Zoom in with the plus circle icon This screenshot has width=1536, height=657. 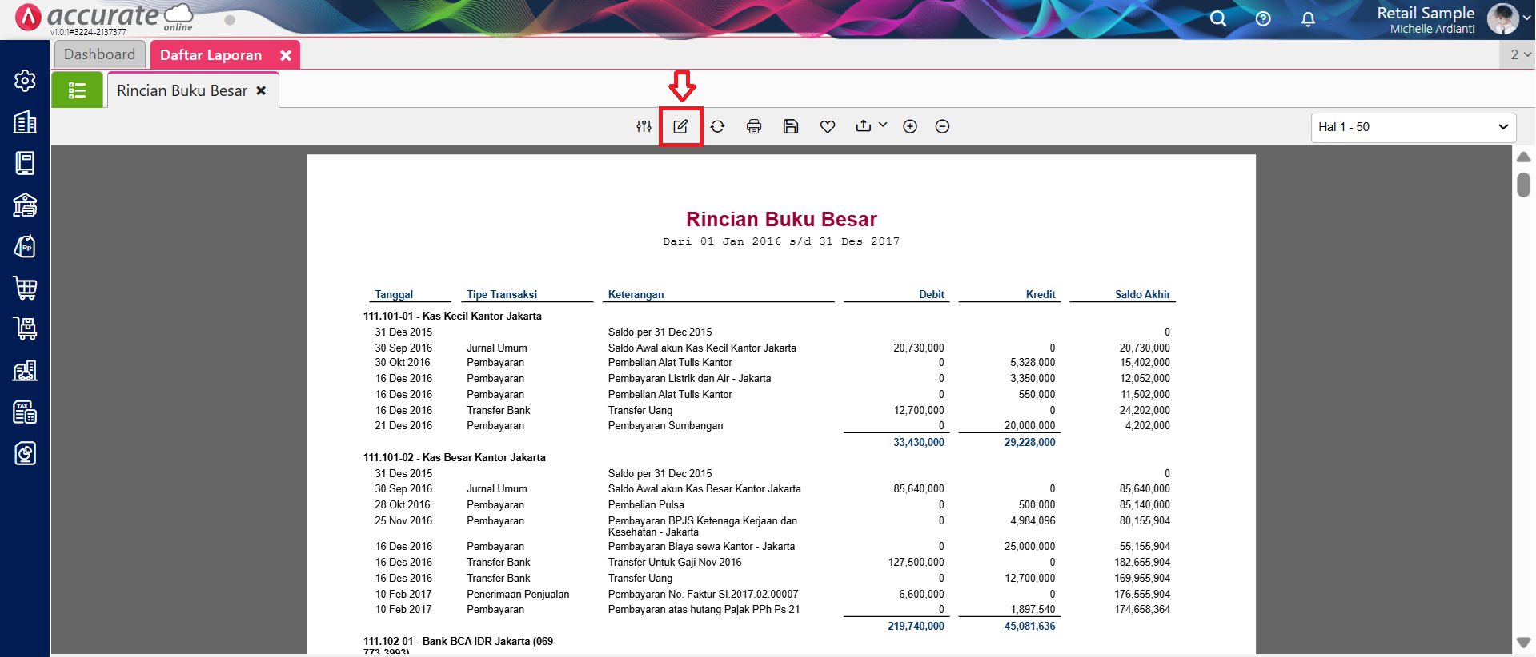click(x=910, y=126)
